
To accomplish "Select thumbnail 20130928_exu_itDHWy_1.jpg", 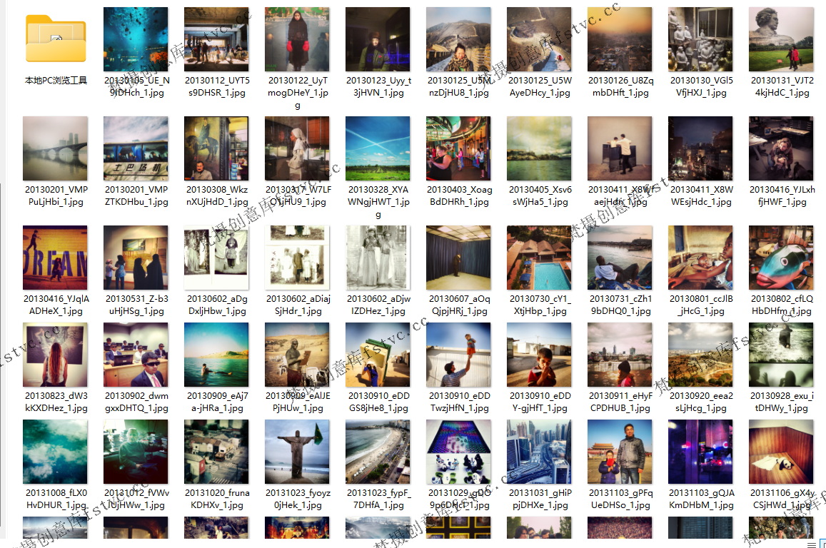I will coord(781,355).
